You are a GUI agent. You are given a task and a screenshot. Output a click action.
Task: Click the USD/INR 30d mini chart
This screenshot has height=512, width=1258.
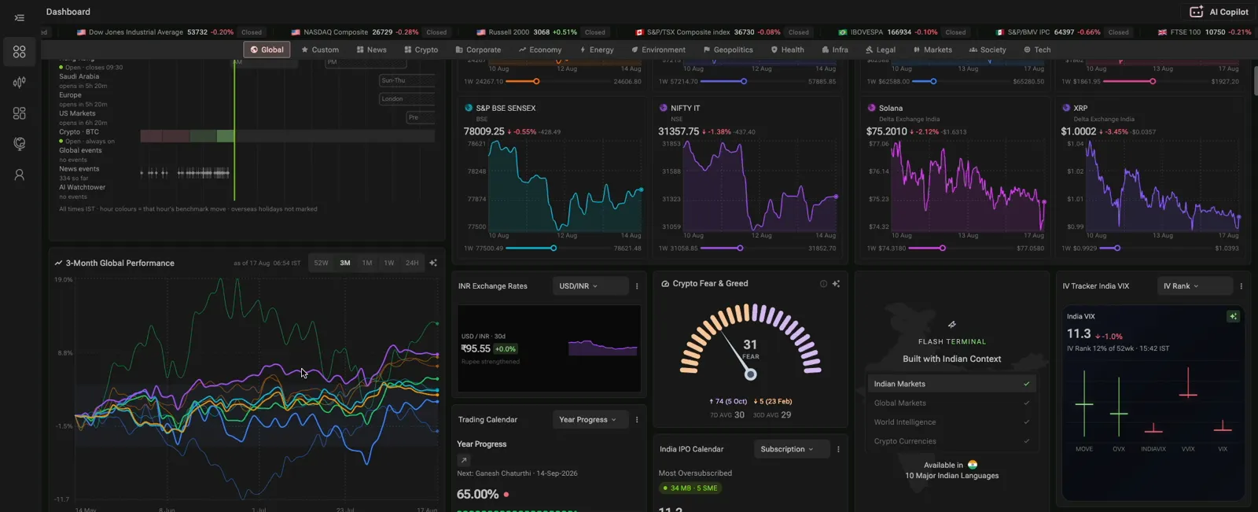tap(602, 346)
